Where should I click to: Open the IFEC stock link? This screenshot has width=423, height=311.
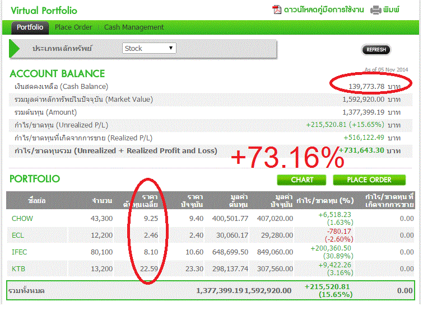(19, 252)
